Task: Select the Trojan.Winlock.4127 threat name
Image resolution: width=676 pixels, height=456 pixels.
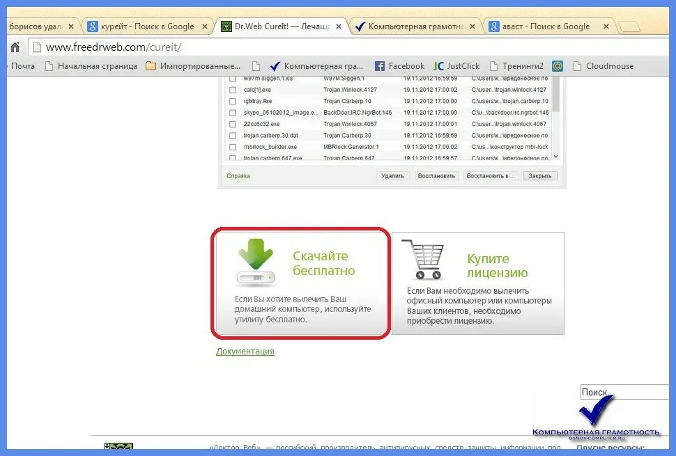Action: point(350,90)
